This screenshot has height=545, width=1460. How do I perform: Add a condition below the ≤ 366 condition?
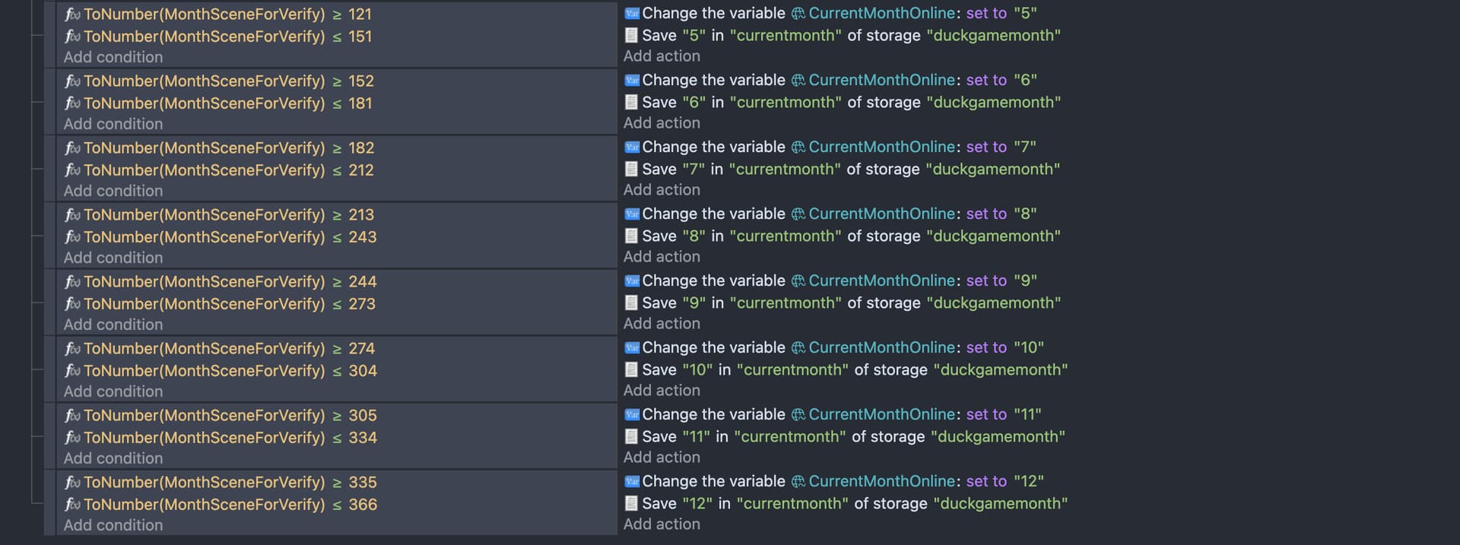coord(113,525)
